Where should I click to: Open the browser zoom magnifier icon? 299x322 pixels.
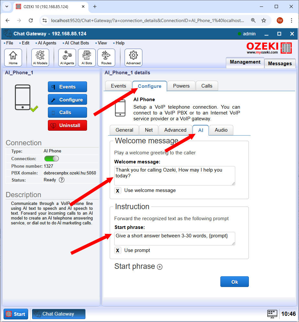click(x=253, y=20)
